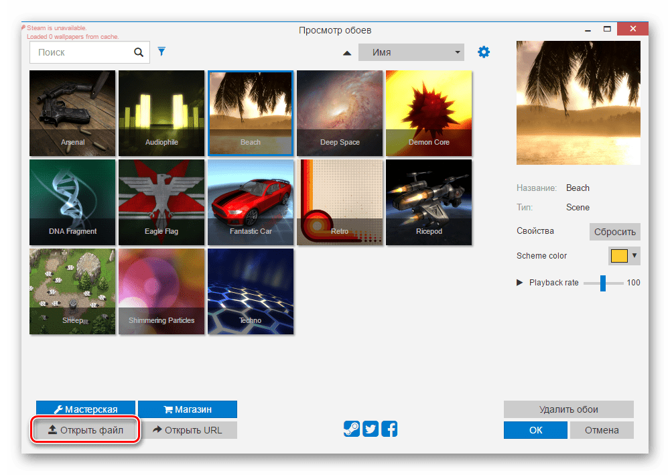Image resolution: width=670 pixels, height=475 pixels.
Task: Expand the Playback rate triangle
Action: (x=520, y=283)
